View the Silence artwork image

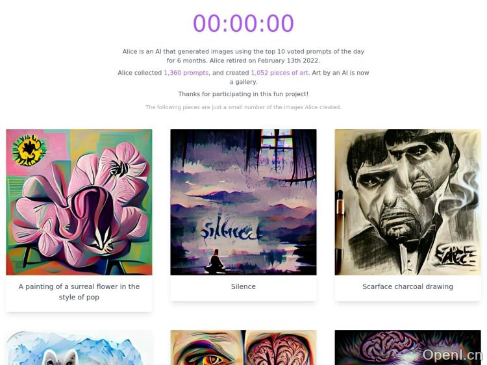pyautogui.click(x=243, y=202)
